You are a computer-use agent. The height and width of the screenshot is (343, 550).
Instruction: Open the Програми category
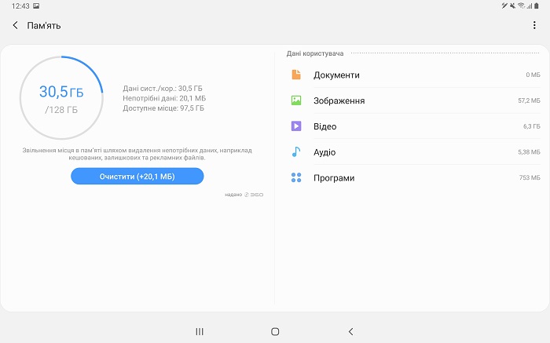pyautogui.click(x=416, y=177)
